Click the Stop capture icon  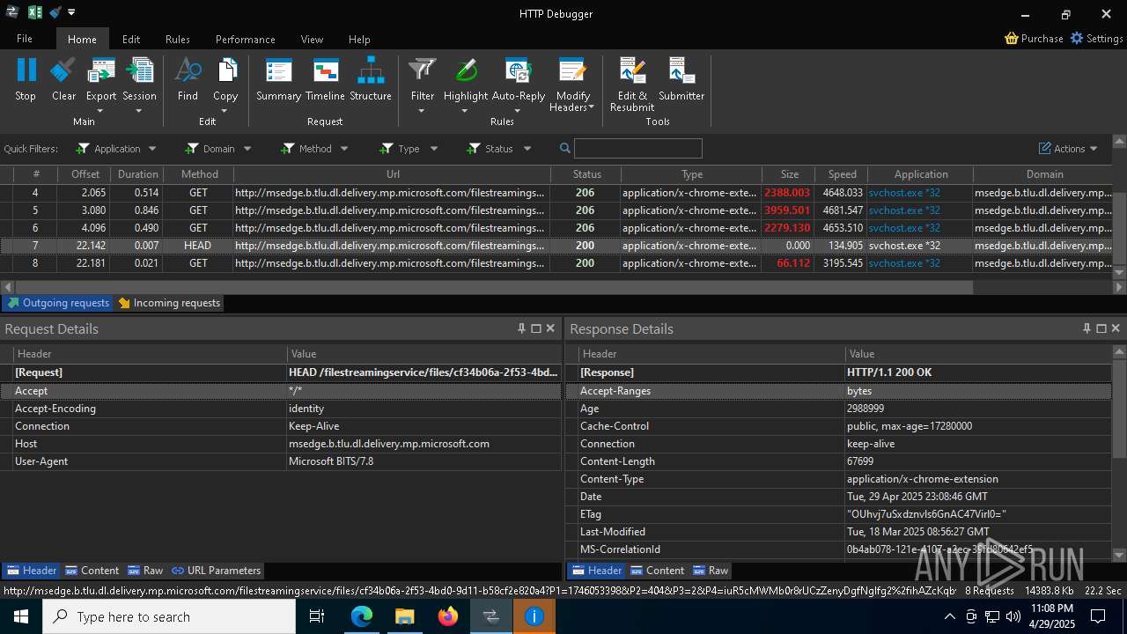pos(26,70)
